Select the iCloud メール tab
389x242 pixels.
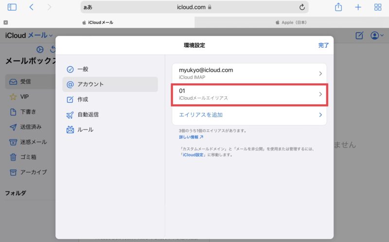click(x=98, y=22)
